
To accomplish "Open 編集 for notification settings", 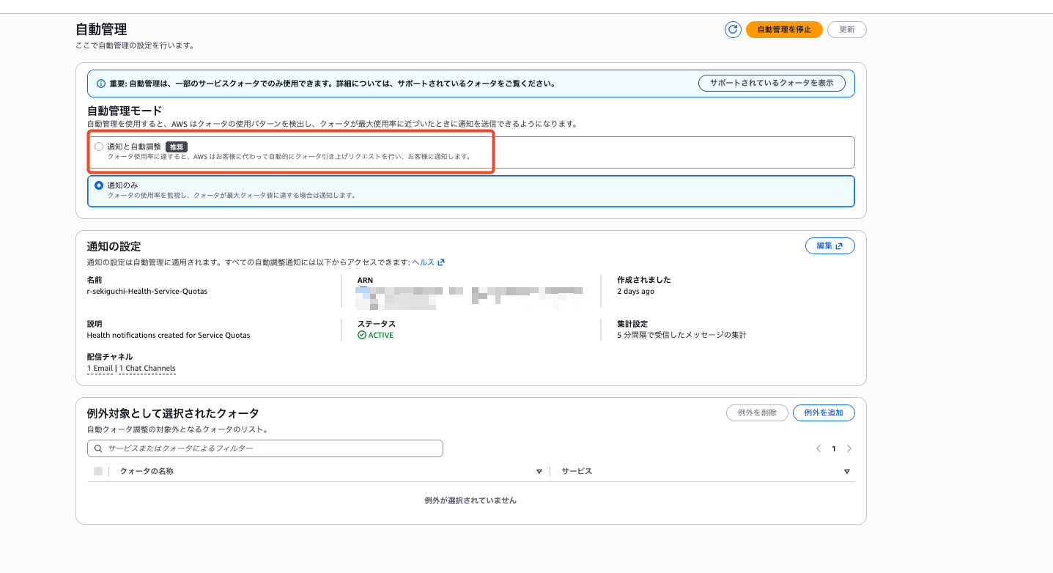I will (x=830, y=246).
